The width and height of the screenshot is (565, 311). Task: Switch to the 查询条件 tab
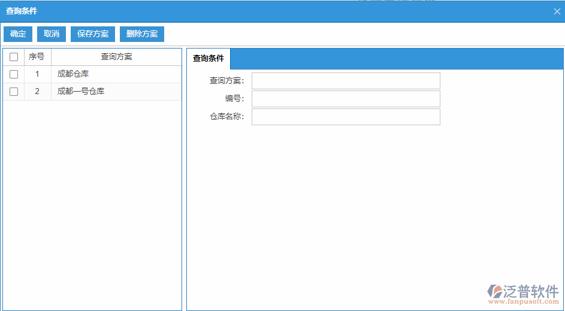(208, 59)
